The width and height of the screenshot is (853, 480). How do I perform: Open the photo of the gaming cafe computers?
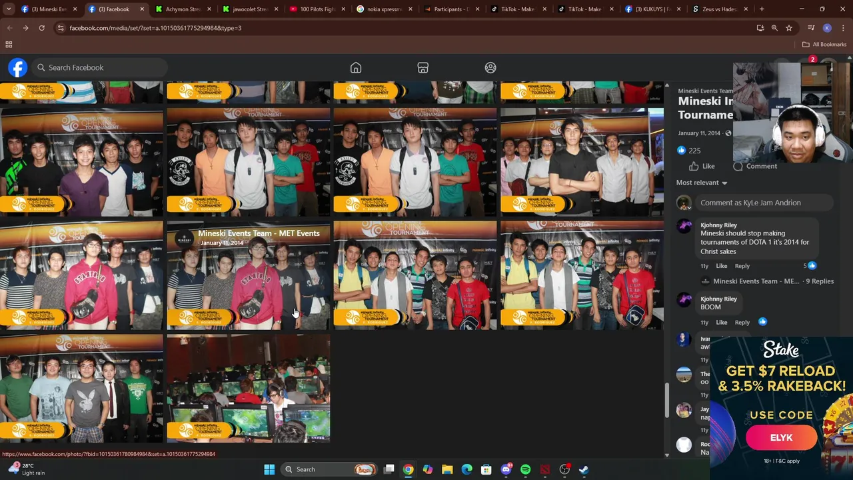[x=249, y=389]
